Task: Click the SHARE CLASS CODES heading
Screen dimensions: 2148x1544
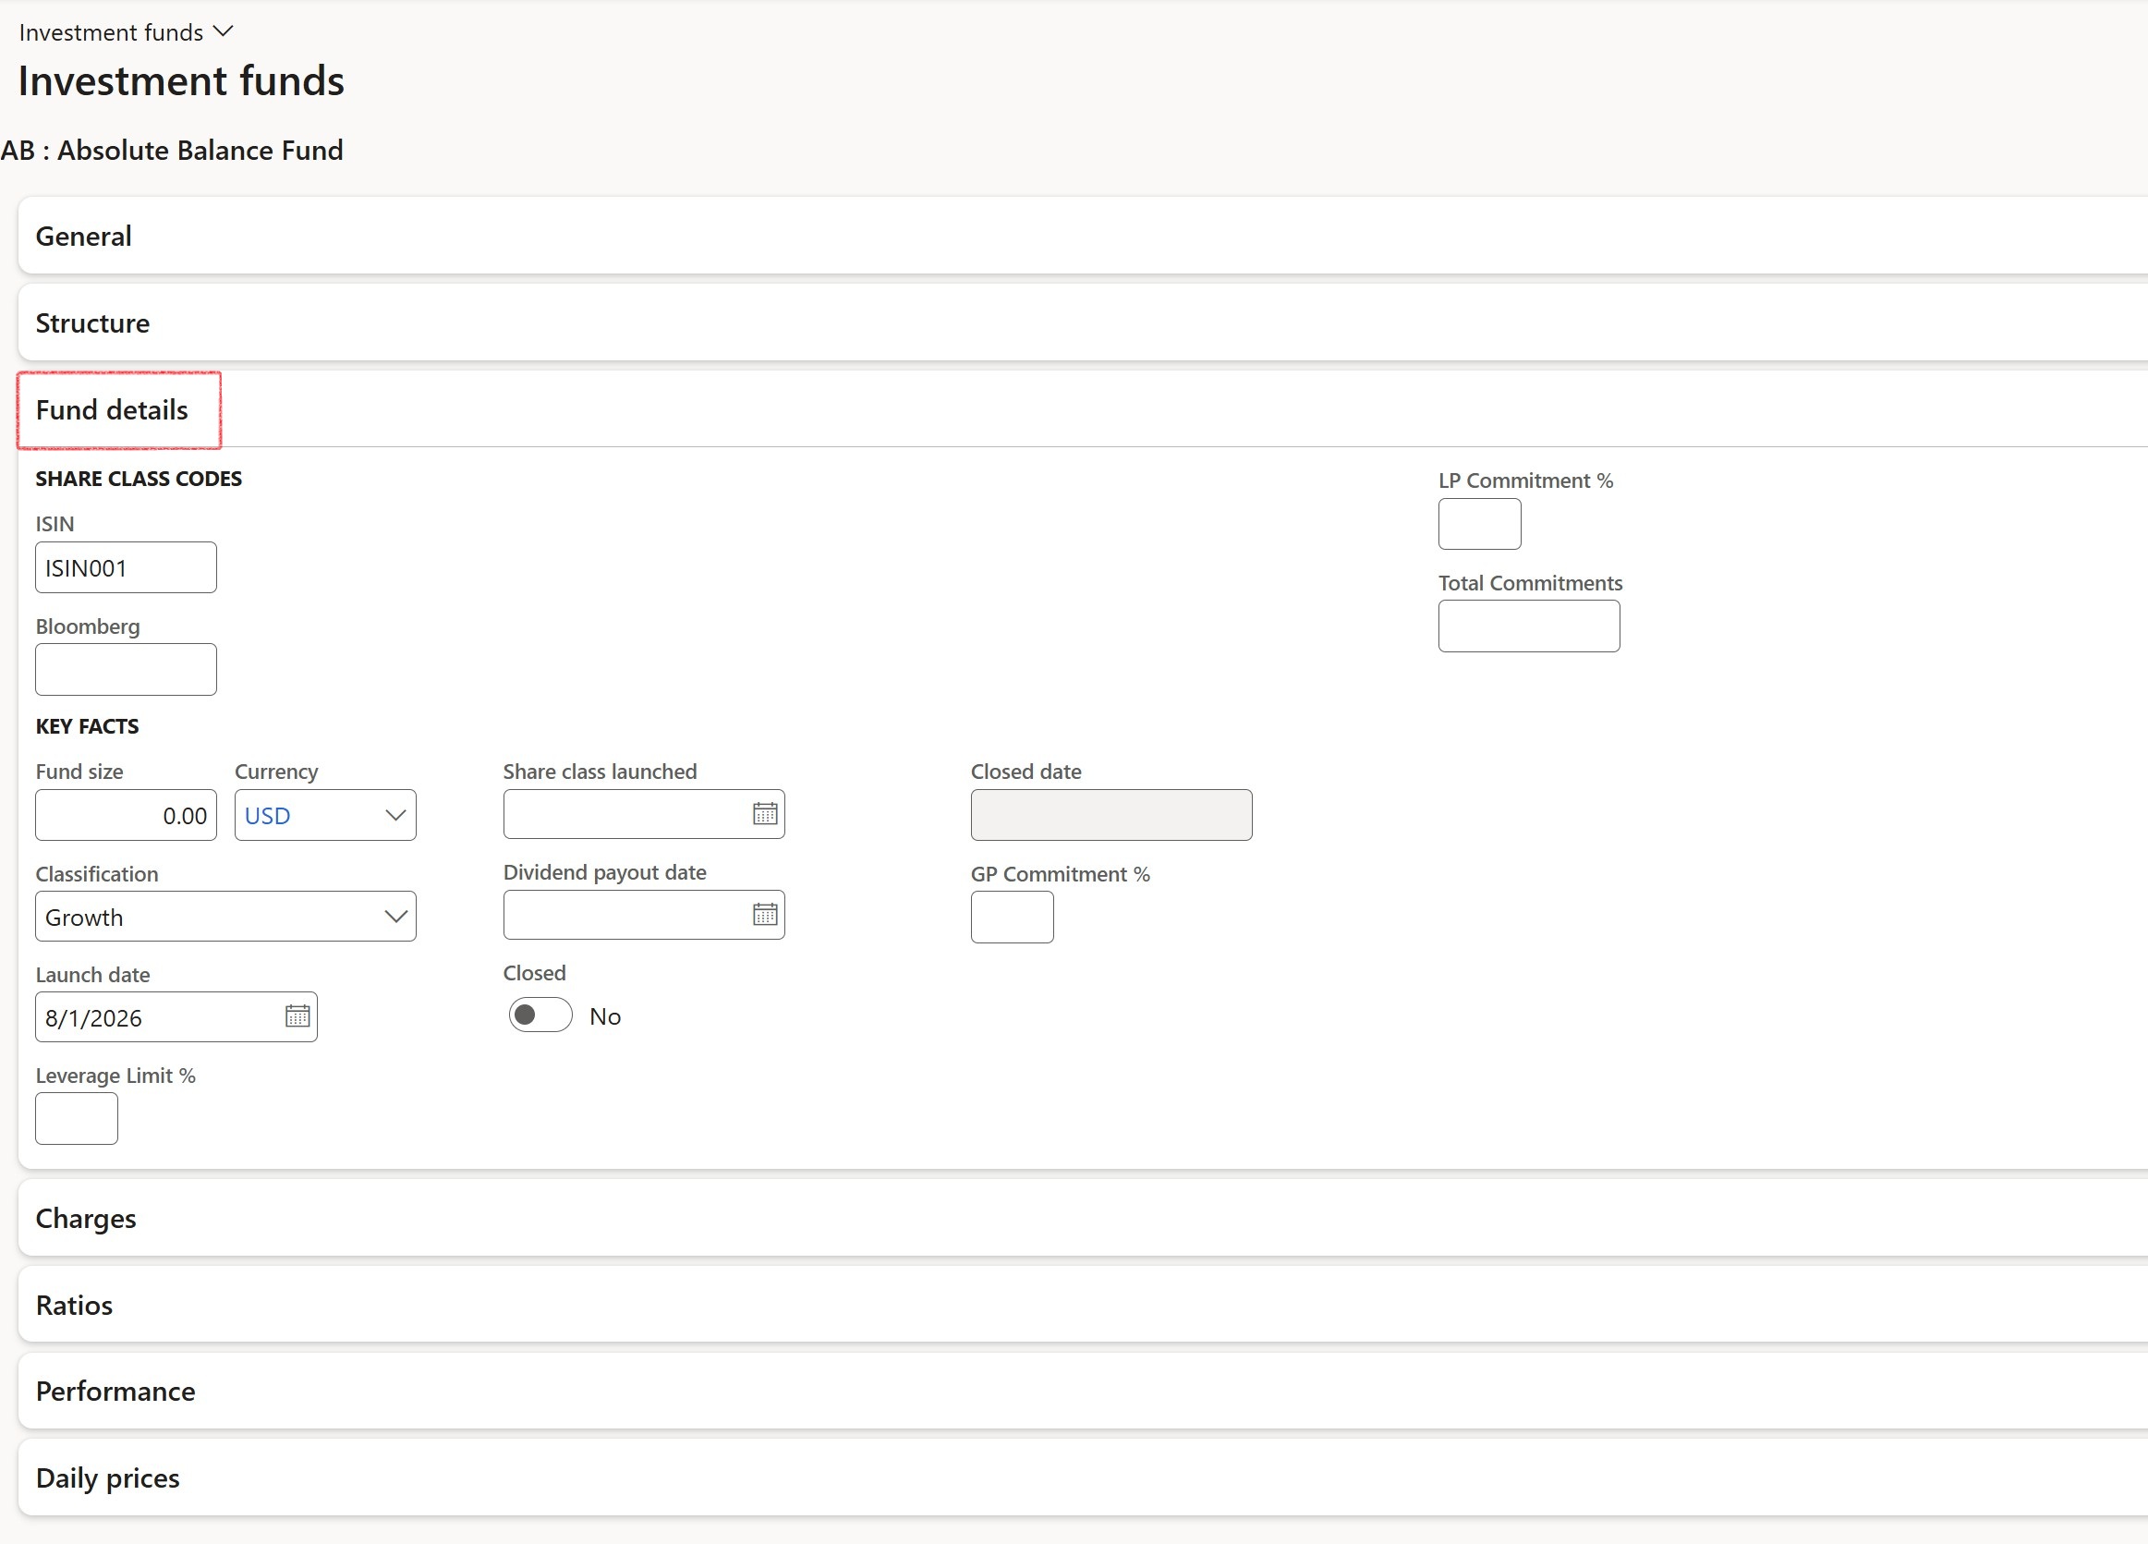Action: (x=140, y=479)
